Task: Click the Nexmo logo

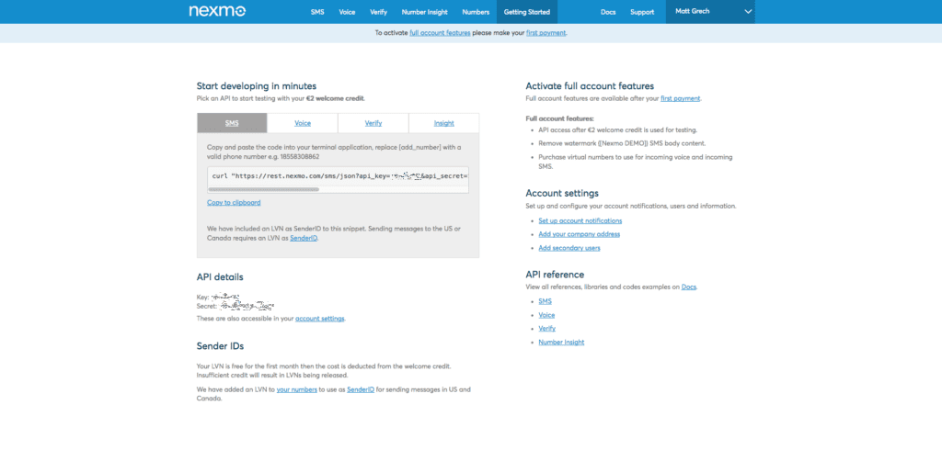Action: click(x=217, y=11)
